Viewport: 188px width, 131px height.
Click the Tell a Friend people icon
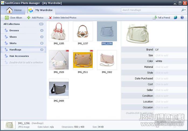155,17
